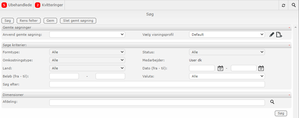Image resolution: width=299 pixels, height=118 pixels.
Task: Click the Dato from date field
Action: (202, 68)
